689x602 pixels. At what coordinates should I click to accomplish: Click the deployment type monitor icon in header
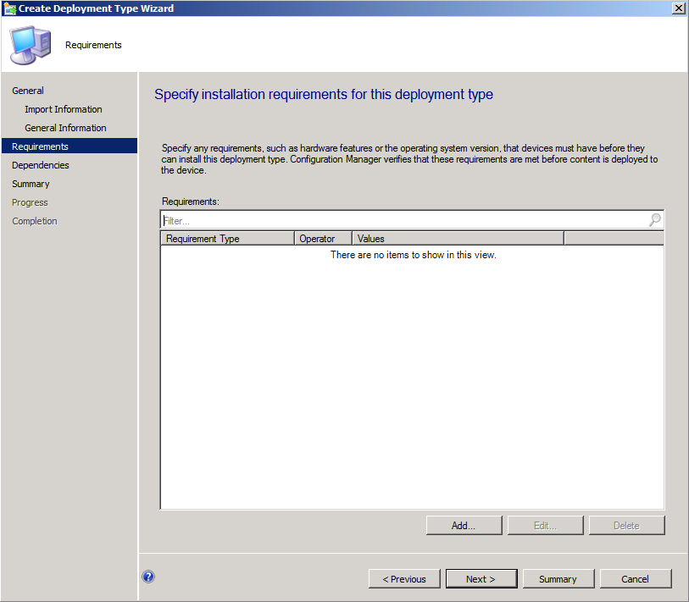pos(30,44)
